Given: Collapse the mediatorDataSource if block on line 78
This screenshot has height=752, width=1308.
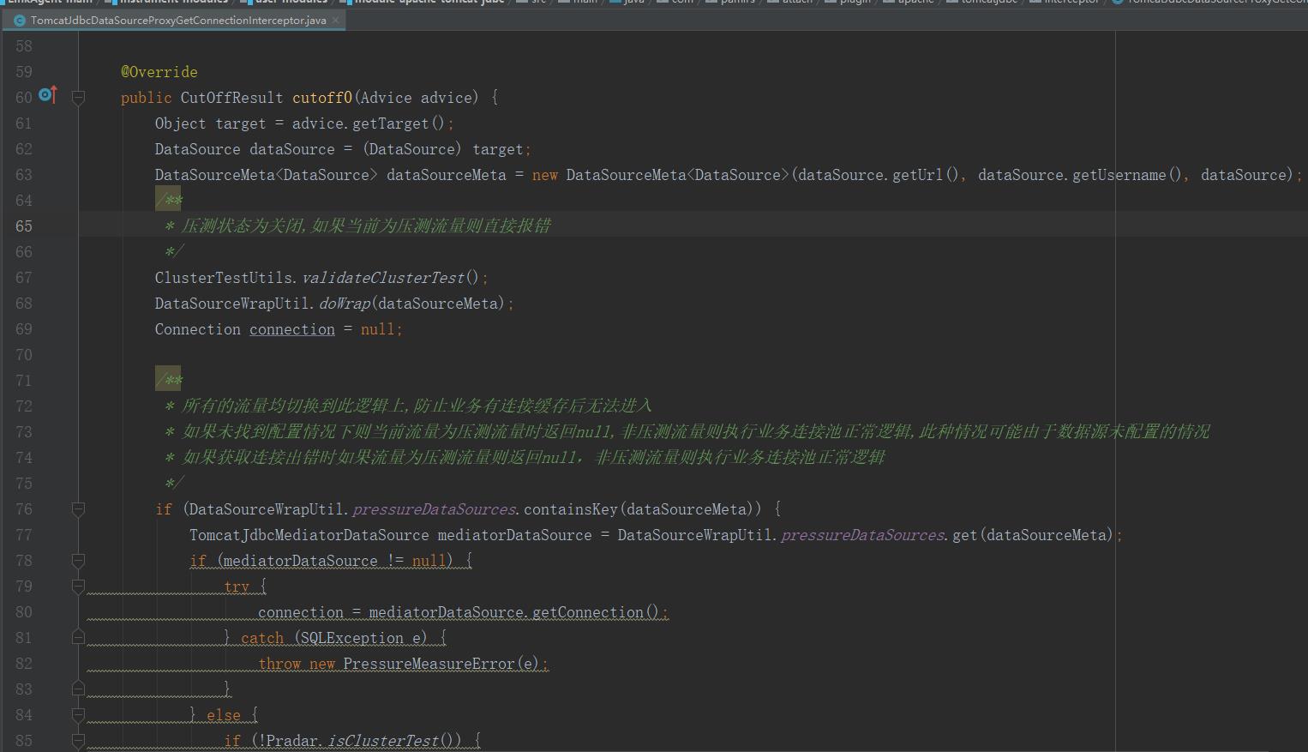Looking at the screenshot, I should [x=78, y=561].
